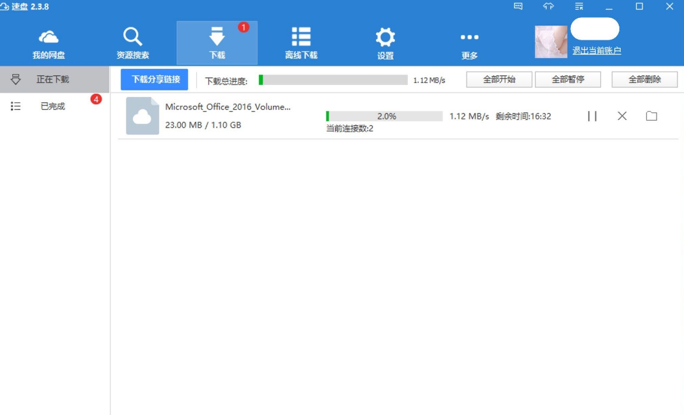Open download folder icon for Office file

click(651, 116)
